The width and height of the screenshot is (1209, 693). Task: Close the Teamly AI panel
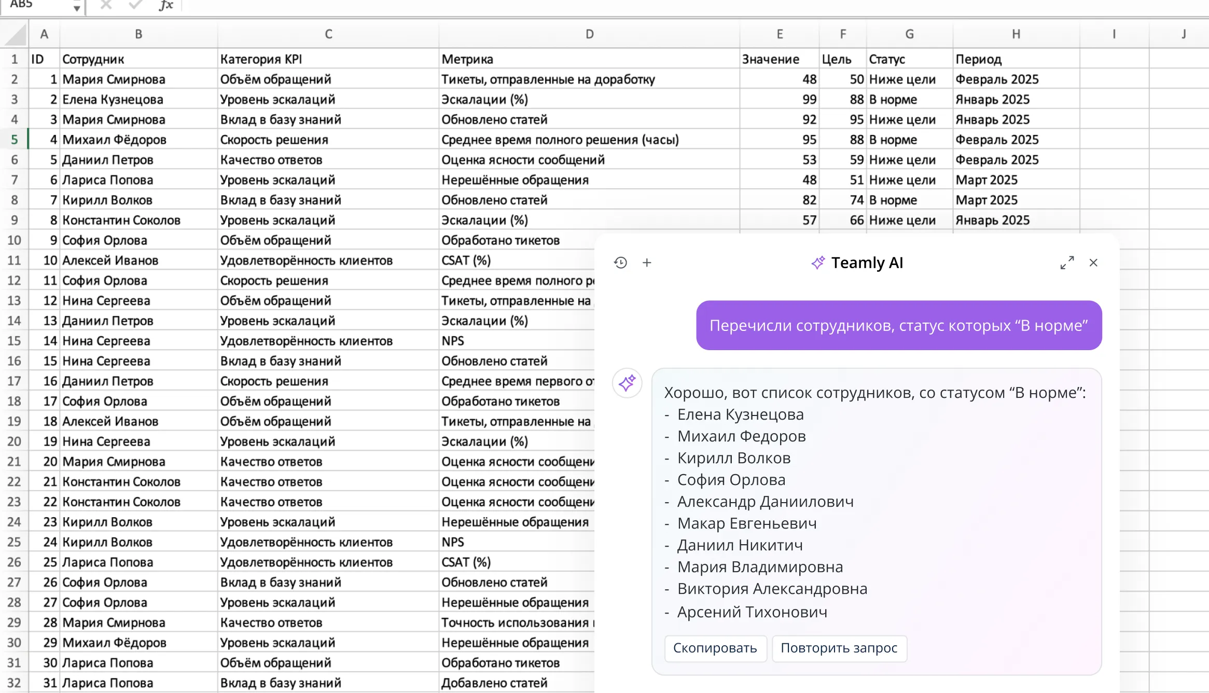click(x=1093, y=263)
